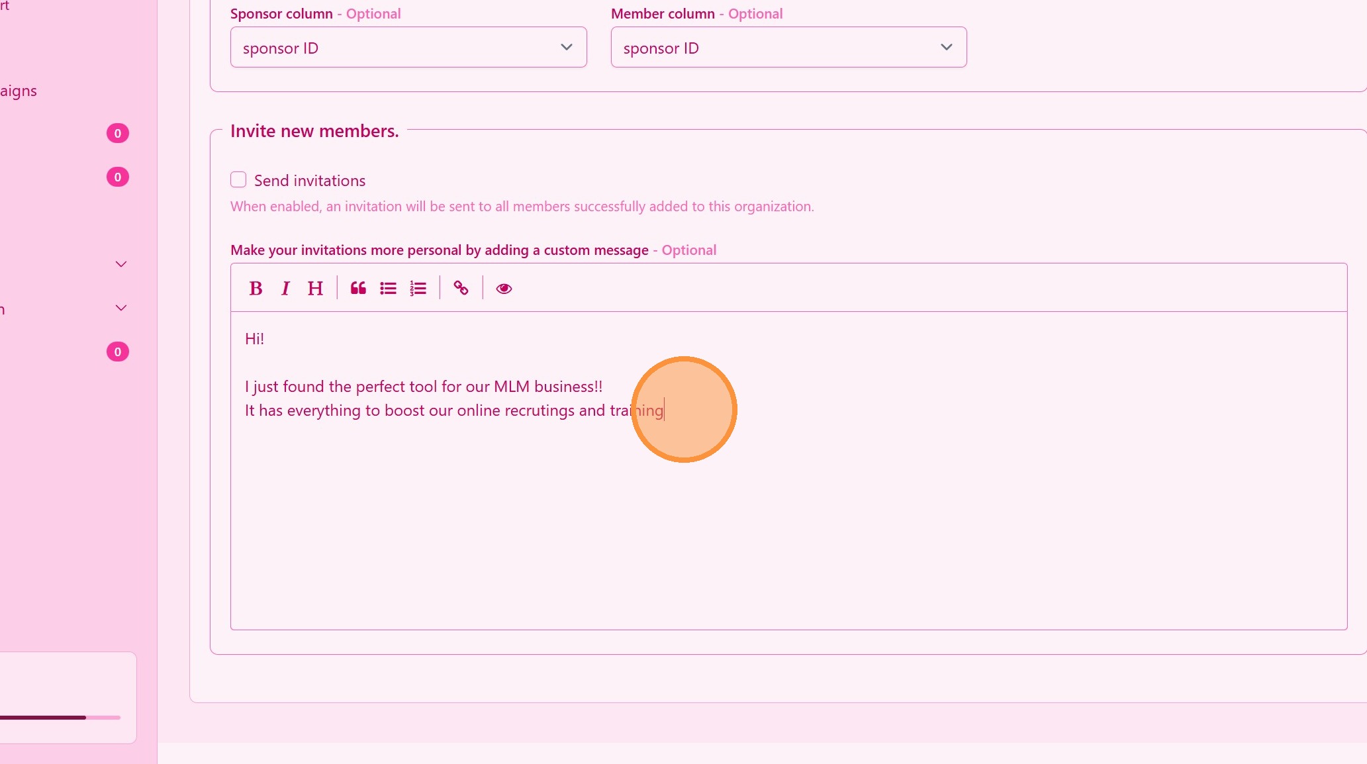This screenshot has height=764, width=1367.
Task: Click the third sidebar zero-count badge
Action: [x=118, y=352]
